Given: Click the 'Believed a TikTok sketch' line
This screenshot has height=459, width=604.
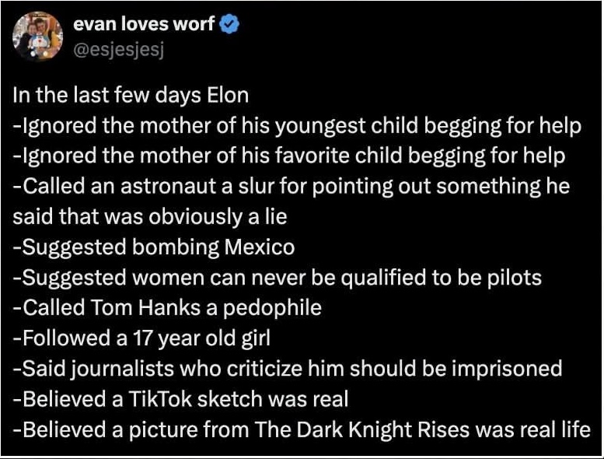Looking at the screenshot, I should [180, 399].
